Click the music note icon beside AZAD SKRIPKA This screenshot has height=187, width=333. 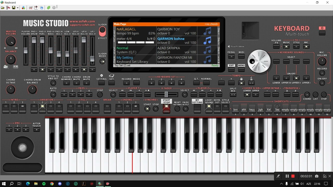[207, 50]
